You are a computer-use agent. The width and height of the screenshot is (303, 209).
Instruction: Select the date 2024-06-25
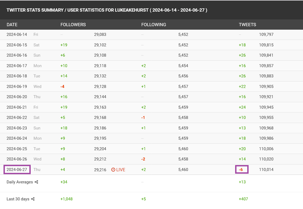pos(17,149)
